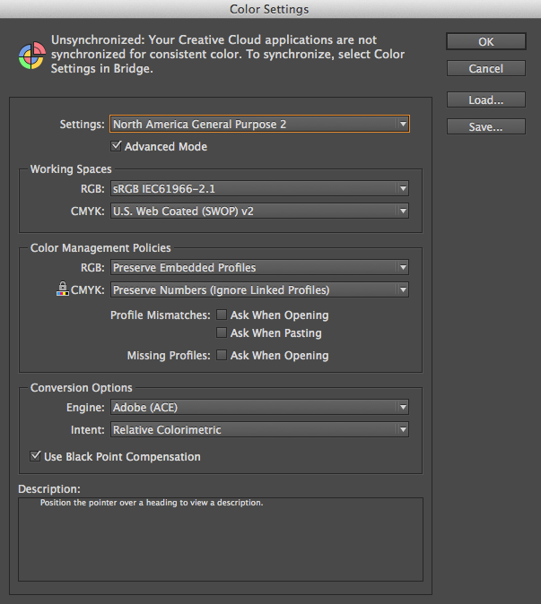Click the color synchronization status icon

point(32,56)
